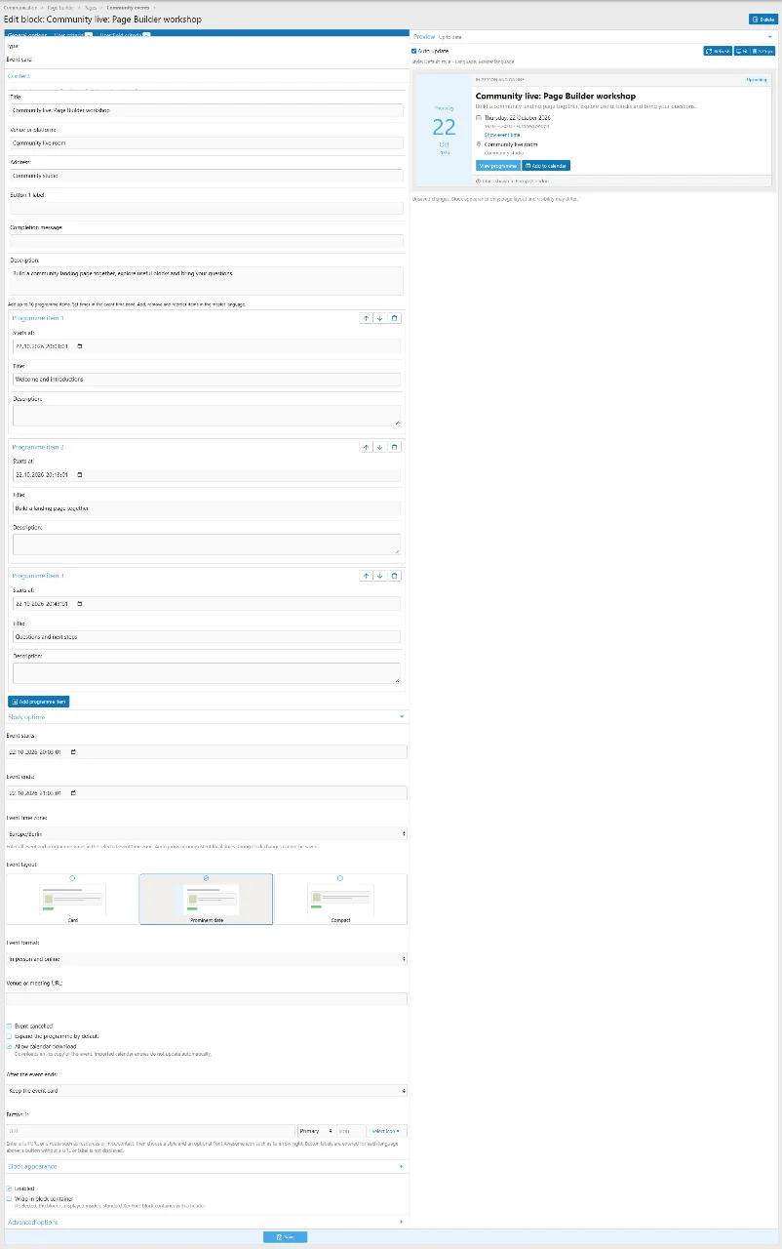
Task: Open date picker for Programme item 1 start
Action: [x=80, y=345]
